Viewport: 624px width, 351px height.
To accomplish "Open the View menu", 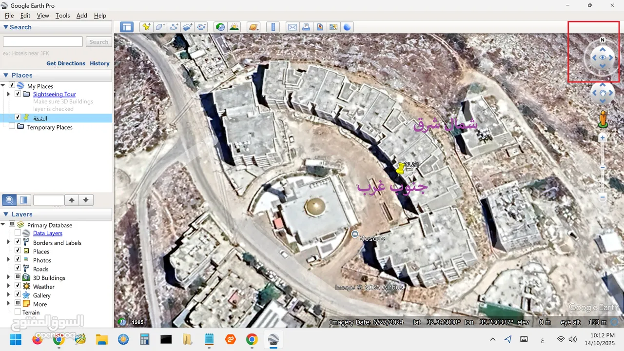I will tap(43, 16).
